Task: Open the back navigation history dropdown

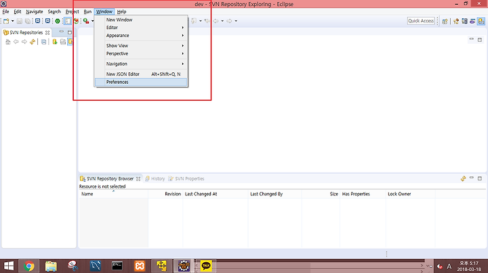Action: click(222, 21)
